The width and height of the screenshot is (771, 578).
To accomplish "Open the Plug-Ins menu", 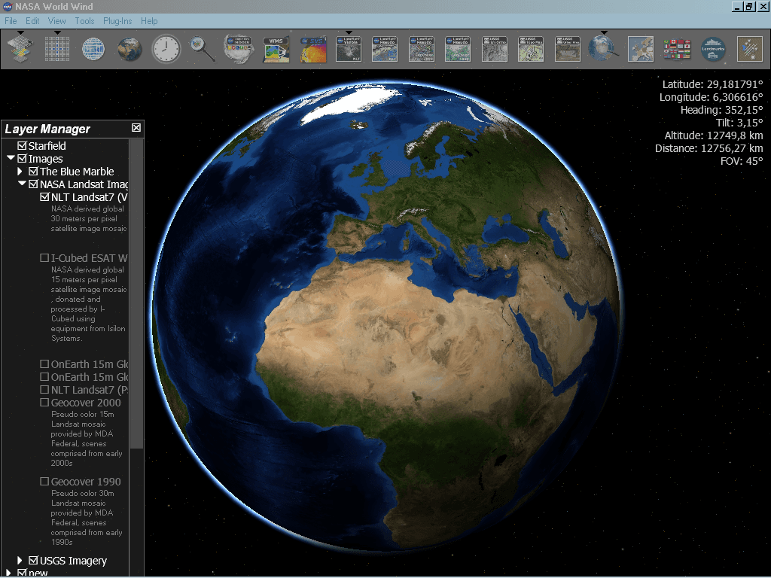I will pyautogui.click(x=117, y=21).
